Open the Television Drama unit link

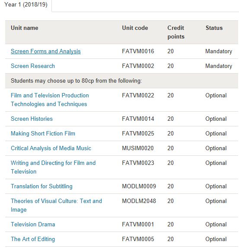[x=33, y=225]
